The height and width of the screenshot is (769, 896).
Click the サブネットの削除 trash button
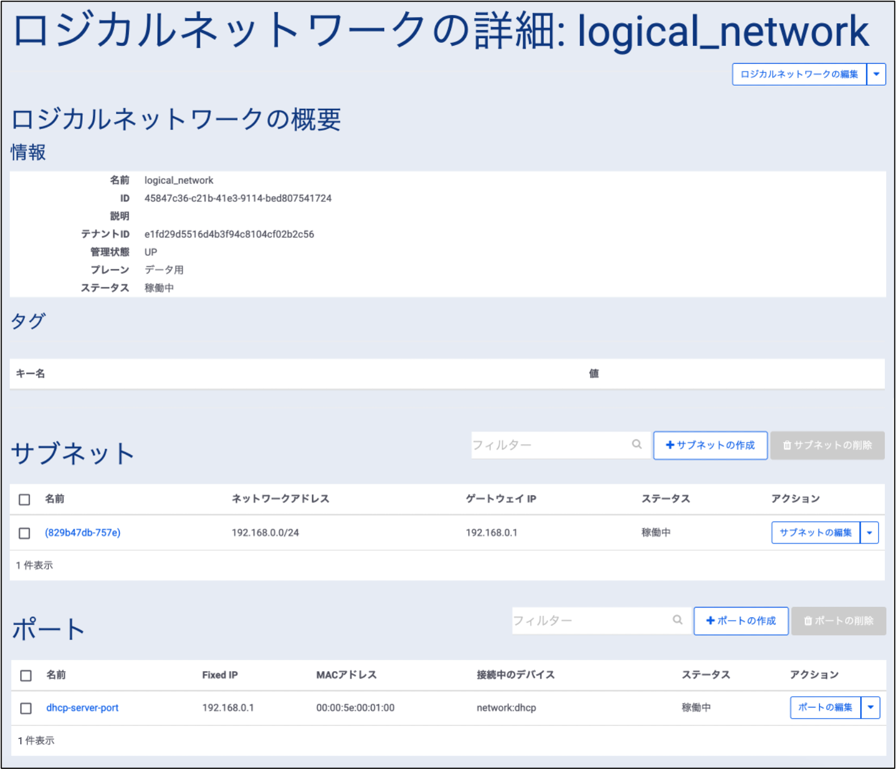pos(827,445)
